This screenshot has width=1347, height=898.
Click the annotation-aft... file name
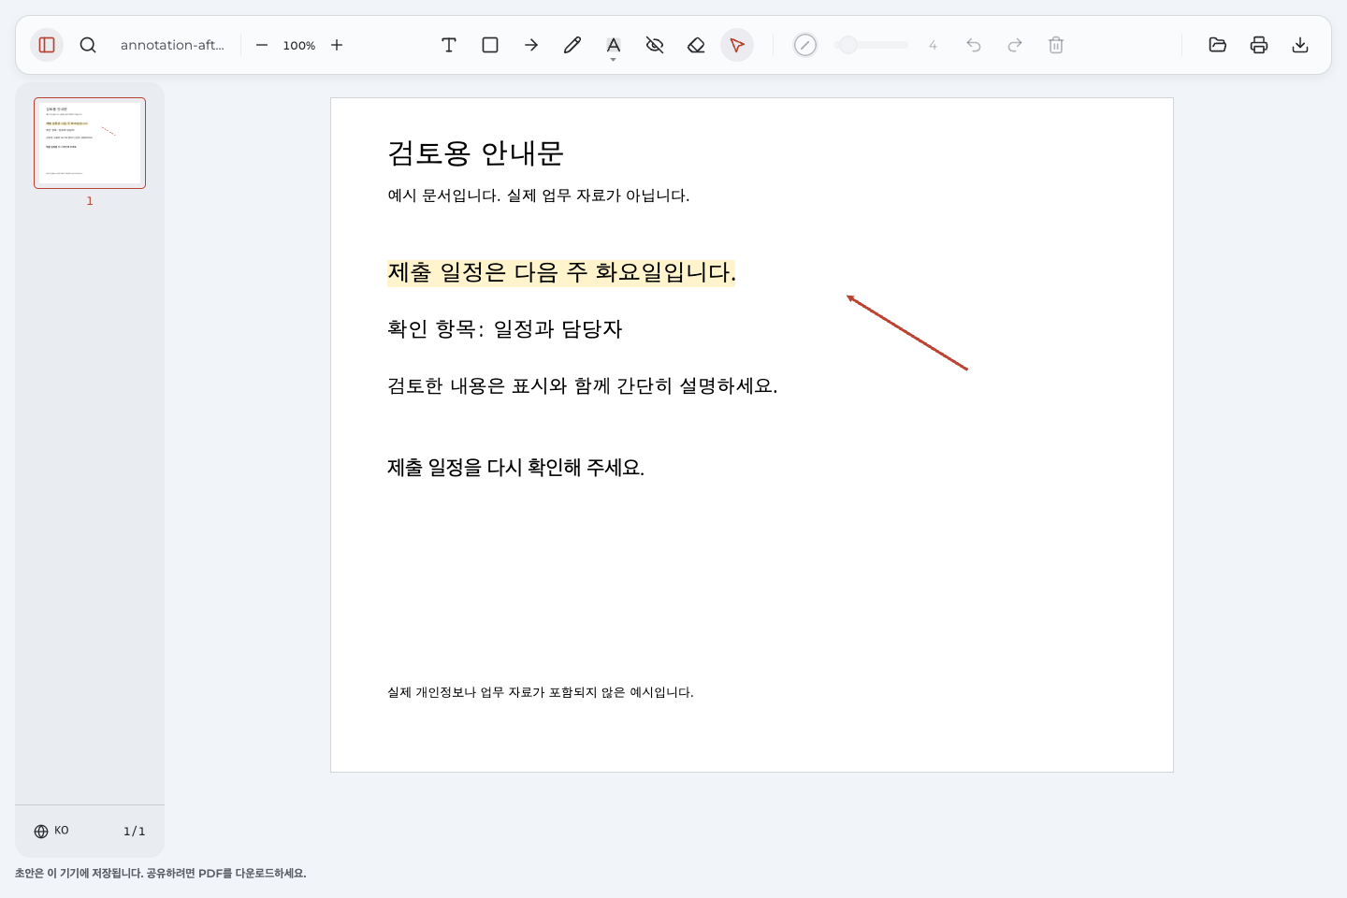[172, 45]
